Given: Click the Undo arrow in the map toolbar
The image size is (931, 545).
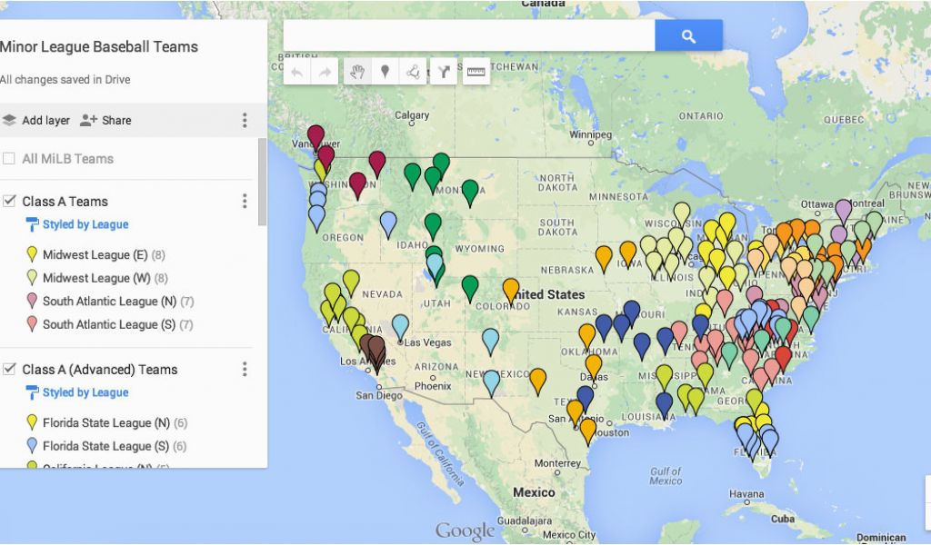Looking at the screenshot, I should pos(297,72).
